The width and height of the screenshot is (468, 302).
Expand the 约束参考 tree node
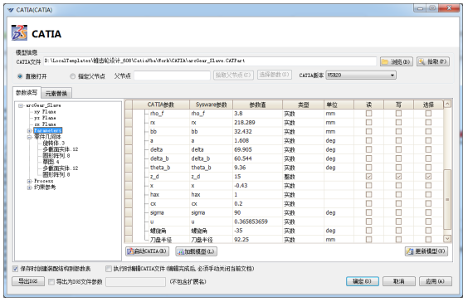pos(29,188)
